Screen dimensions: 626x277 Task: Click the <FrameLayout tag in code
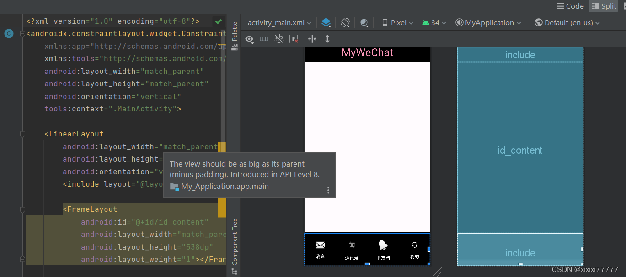90,209
